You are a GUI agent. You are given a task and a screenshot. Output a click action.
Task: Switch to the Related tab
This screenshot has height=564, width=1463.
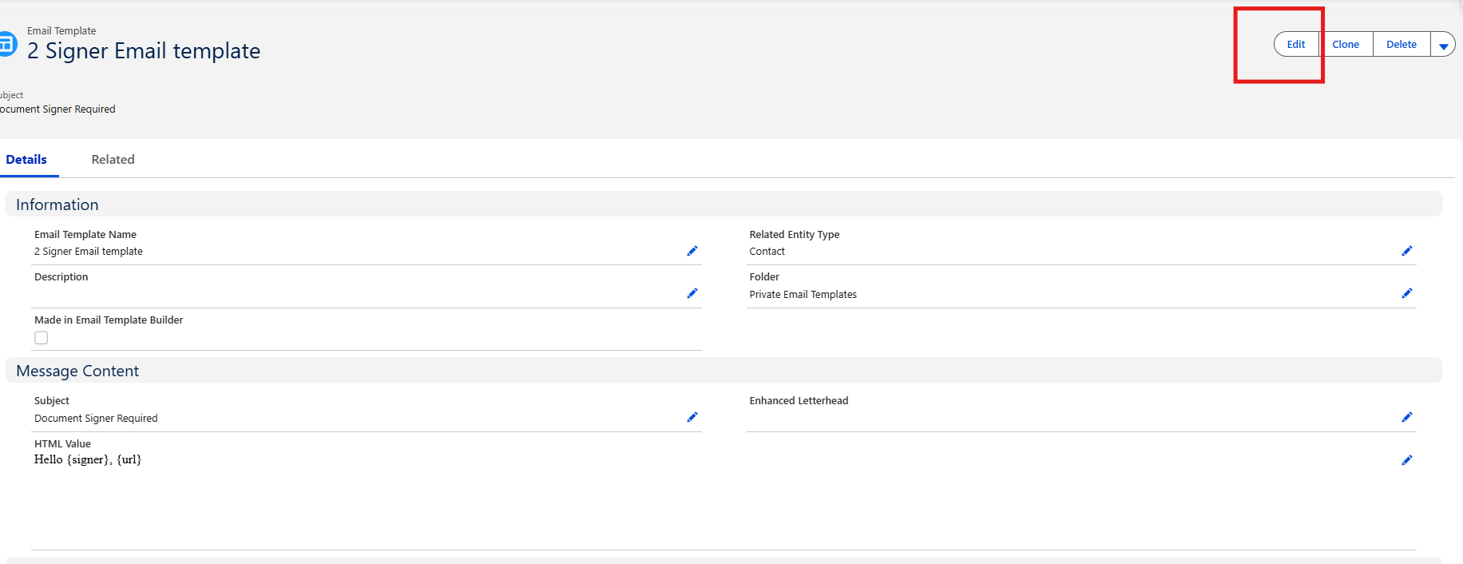click(113, 160)
